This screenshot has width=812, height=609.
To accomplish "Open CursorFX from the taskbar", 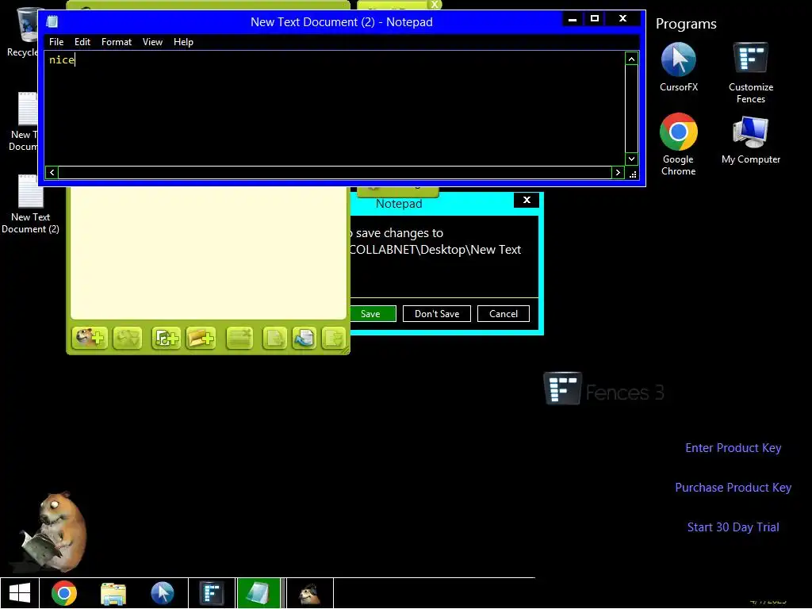I will pos(163,593).
